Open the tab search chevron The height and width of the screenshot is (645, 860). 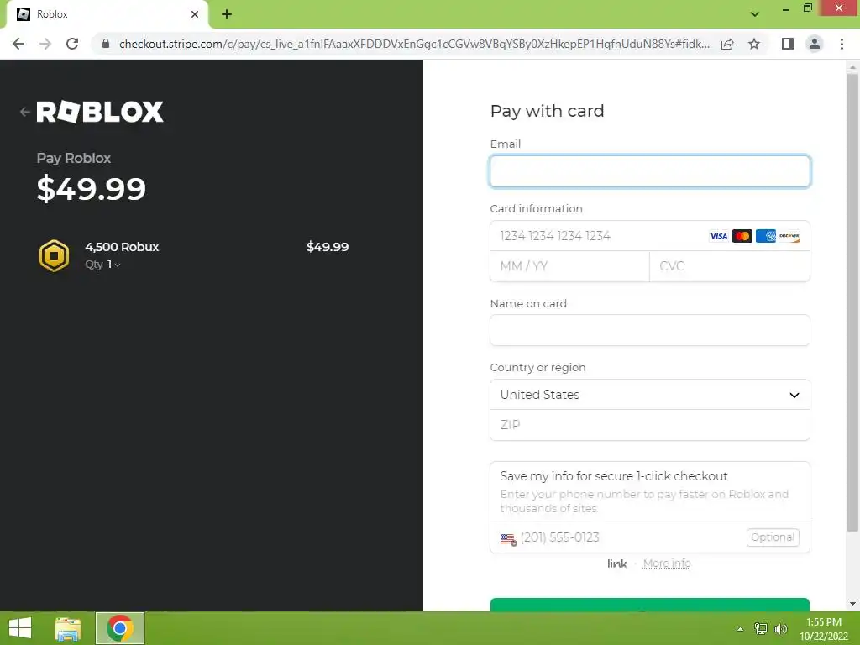click(755, 14)
